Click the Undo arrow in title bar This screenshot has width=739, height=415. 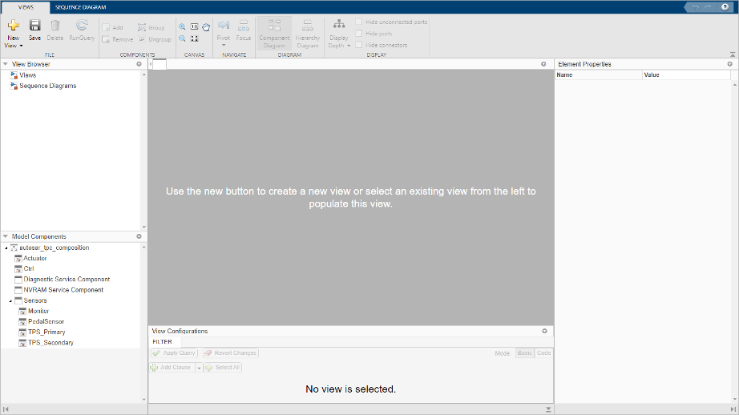pos(696,7)
